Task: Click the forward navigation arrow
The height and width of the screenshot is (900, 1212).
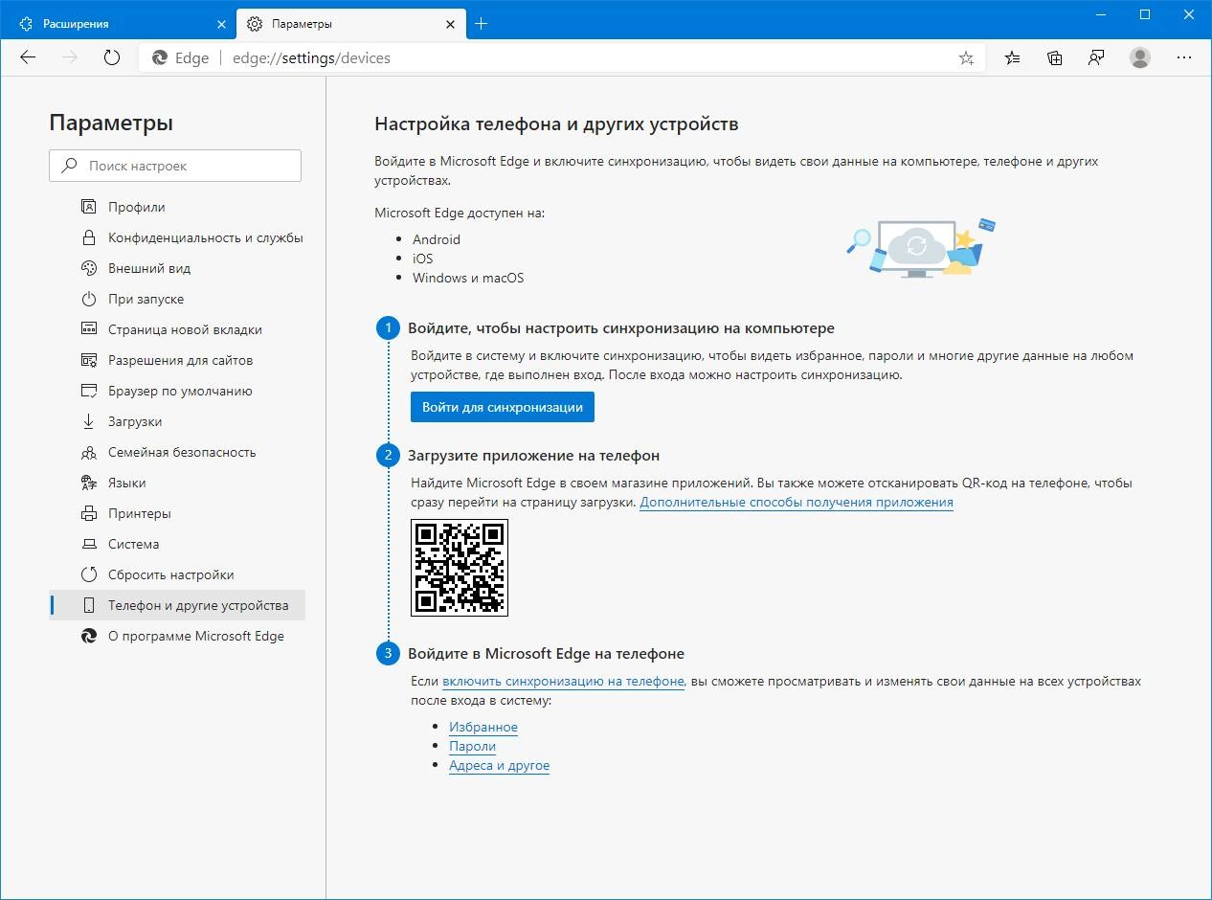Action: click(70, 57)
